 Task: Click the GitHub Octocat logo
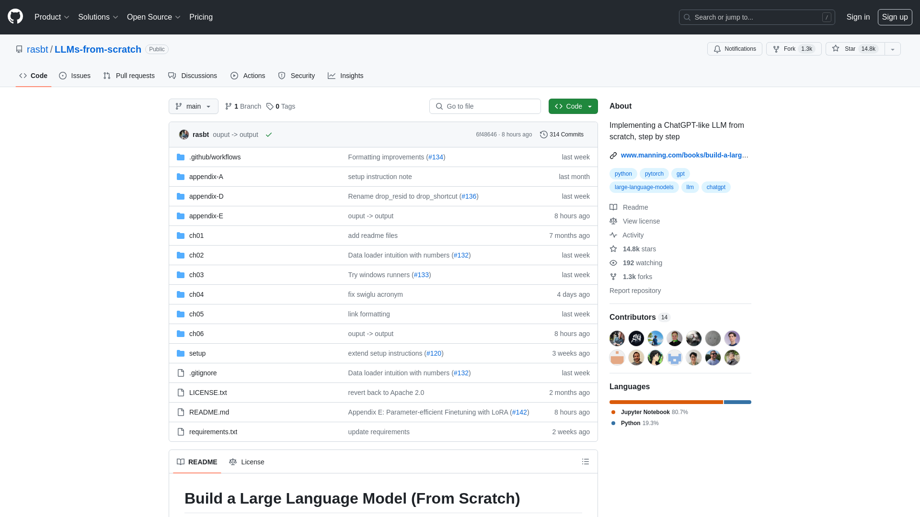pos(15,17)
